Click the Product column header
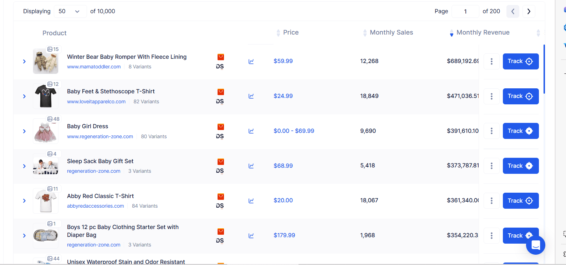The width and height of the screenshot is (566, 265). point(55,33)
